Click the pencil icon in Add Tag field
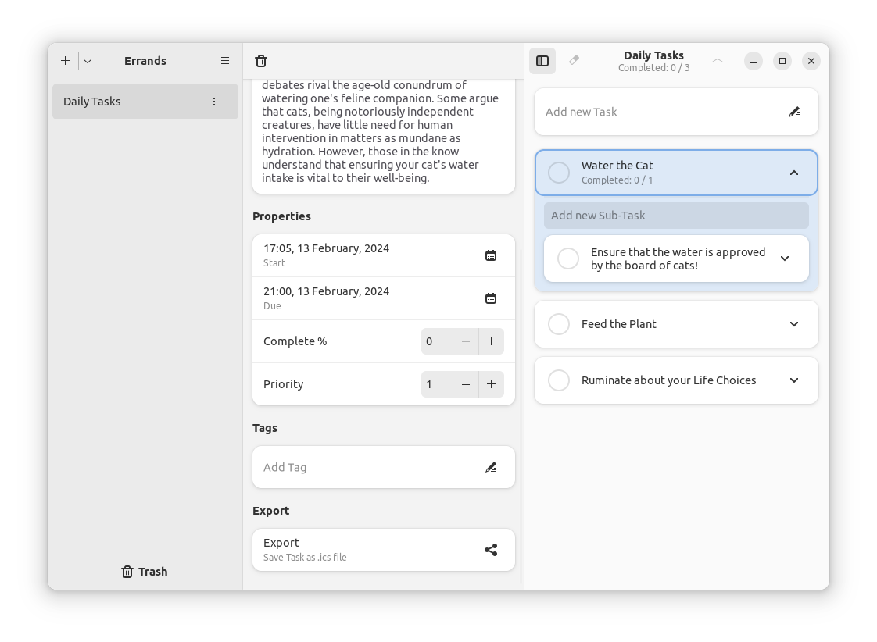The image size is (877, 642). coord(491,467)
